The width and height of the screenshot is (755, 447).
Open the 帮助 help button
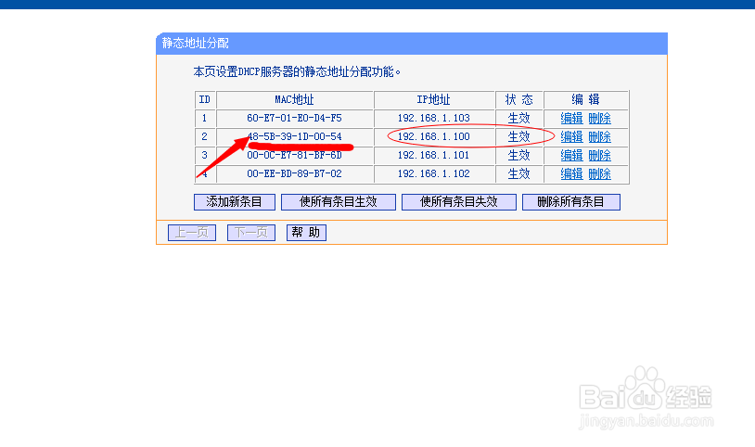click(x=306, y=233)
